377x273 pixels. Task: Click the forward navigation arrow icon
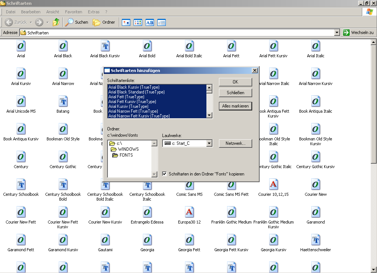(39, 22)
